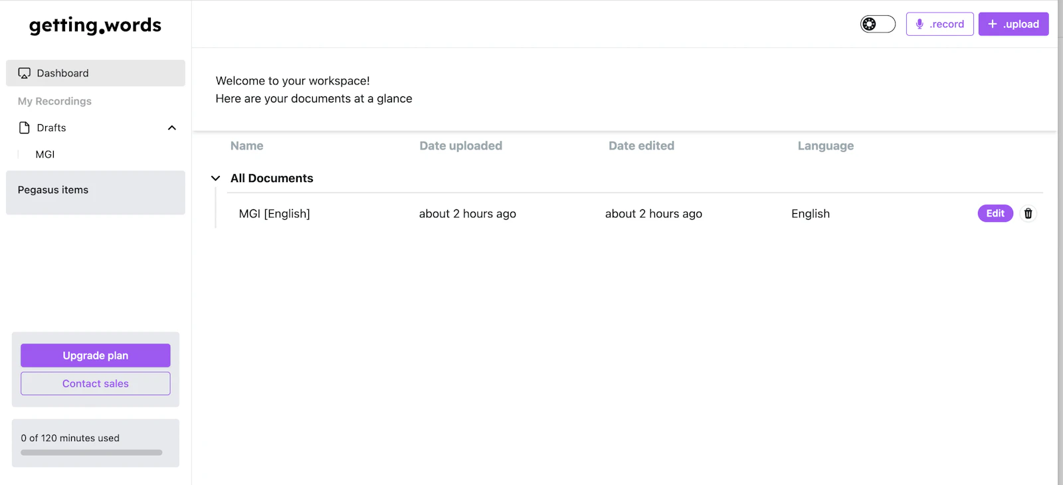Click the getting.words logo

coord(95,25)
